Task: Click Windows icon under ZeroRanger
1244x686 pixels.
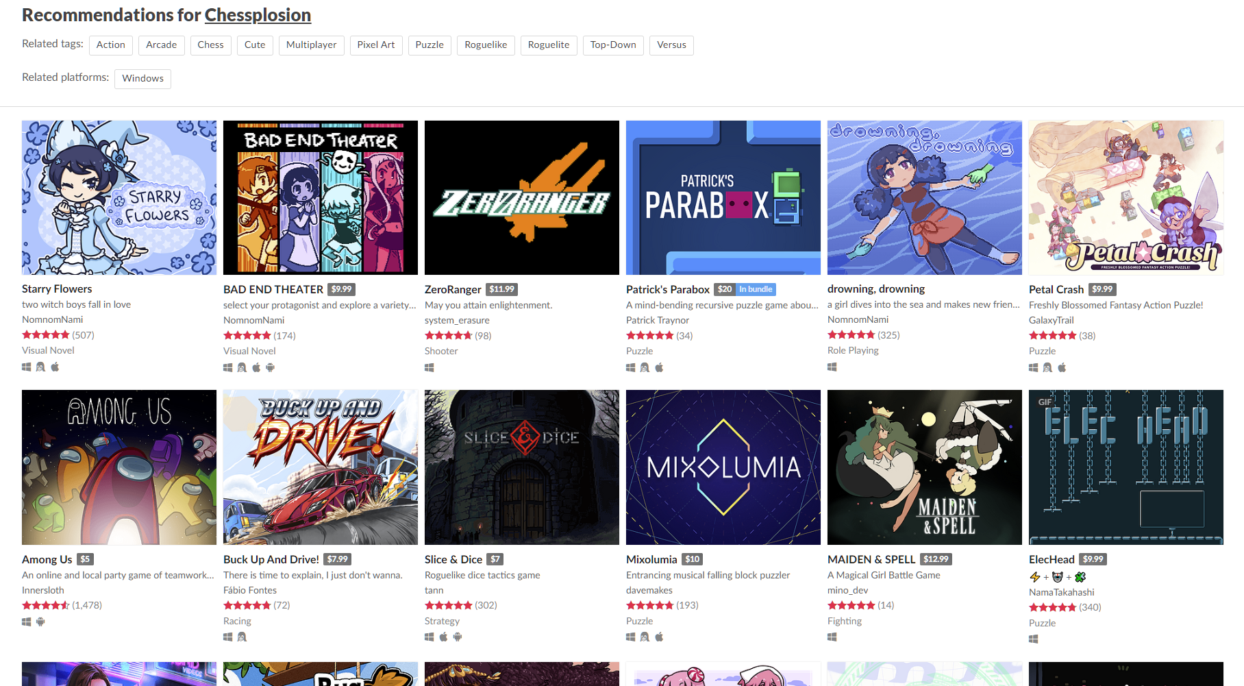Action: (430, 367)
